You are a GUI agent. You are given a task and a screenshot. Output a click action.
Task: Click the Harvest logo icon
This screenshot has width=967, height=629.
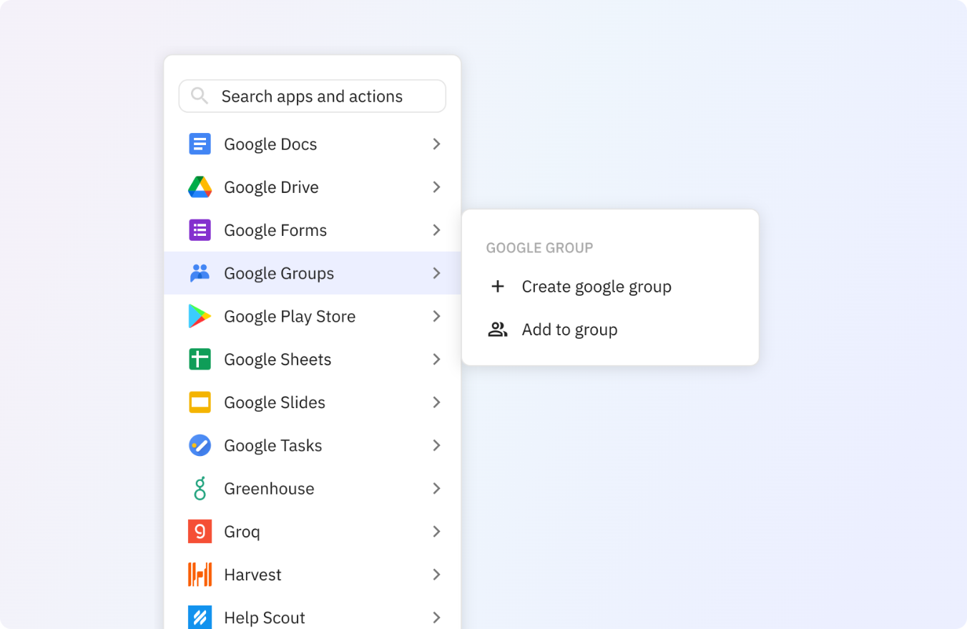tap(200, 575)
